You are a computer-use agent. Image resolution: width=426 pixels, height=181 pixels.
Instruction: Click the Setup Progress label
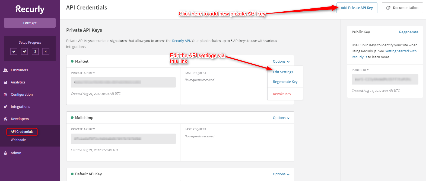(30, 43)
